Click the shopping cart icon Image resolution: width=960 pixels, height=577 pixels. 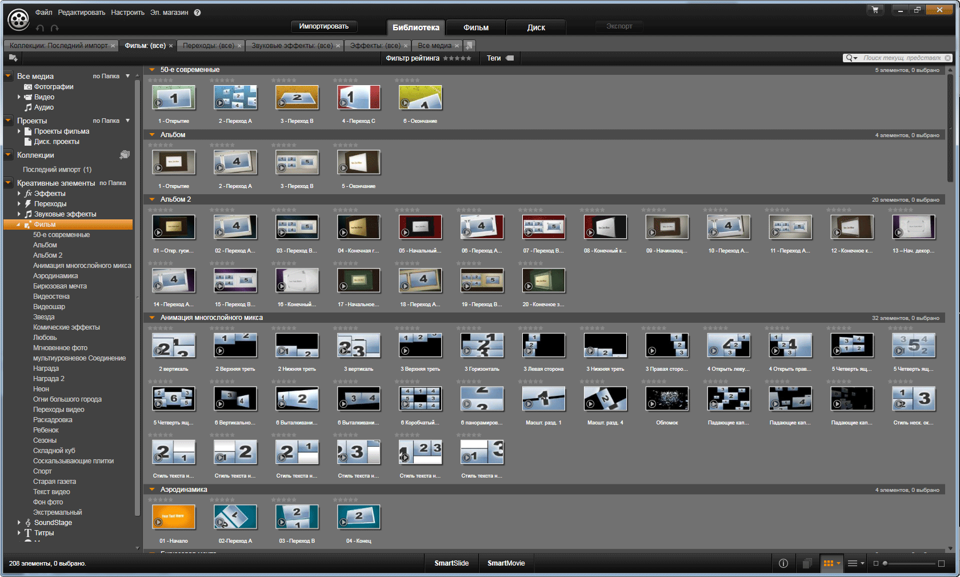(x=875, y=10)
